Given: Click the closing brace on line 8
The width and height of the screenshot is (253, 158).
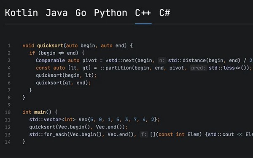Looking at the screenshot, I should click(24, 98).
